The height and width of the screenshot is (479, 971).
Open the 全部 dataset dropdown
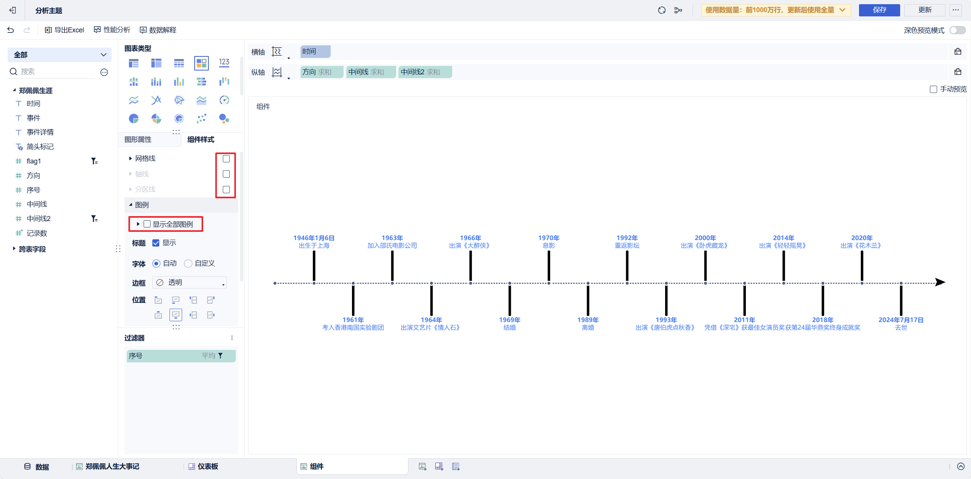59,55
